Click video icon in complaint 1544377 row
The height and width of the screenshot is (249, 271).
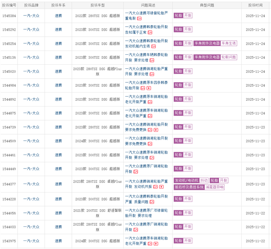[x=161, y=187]
